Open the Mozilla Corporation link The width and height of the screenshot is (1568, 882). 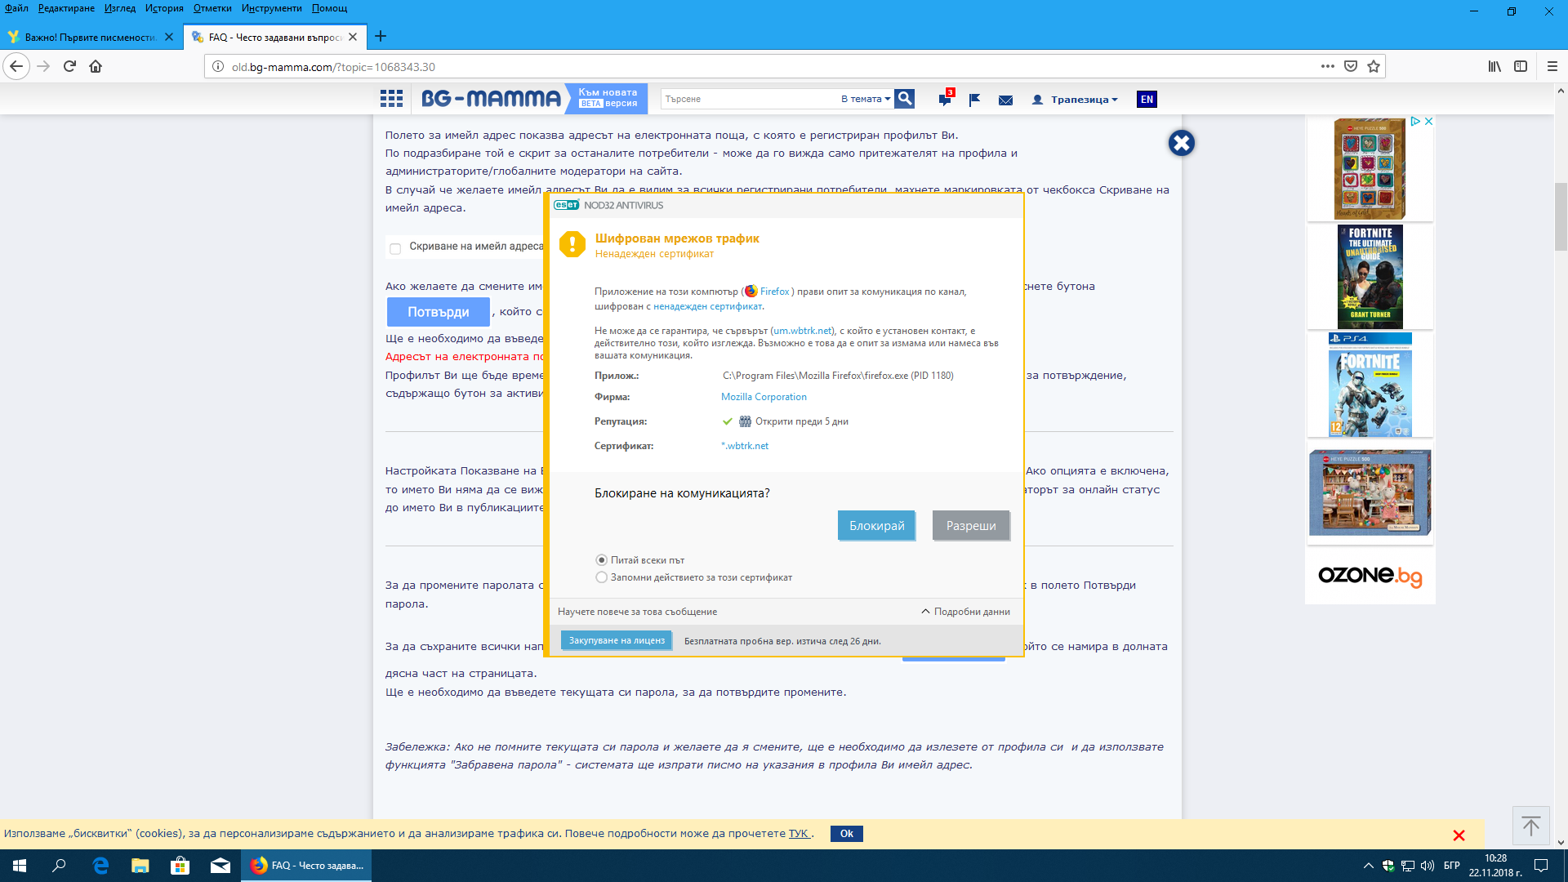(x=764, y=397)
